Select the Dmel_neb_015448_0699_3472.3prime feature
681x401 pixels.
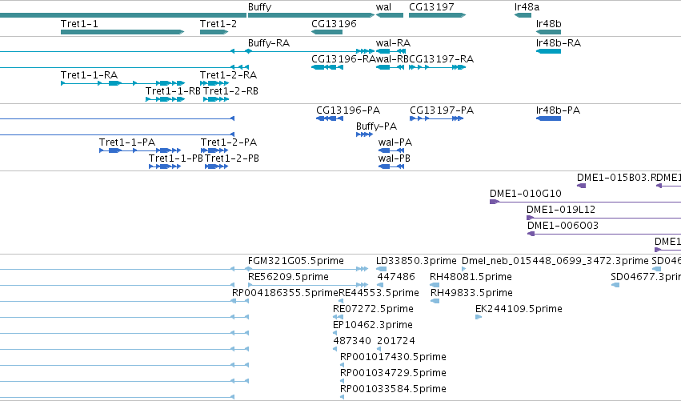(x=464, y=269)
